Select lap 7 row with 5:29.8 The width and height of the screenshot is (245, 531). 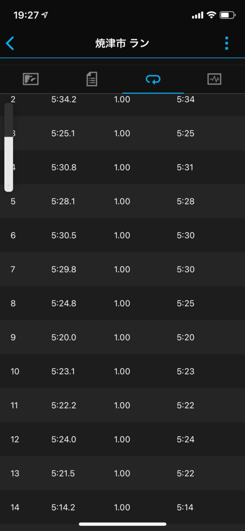(122, 270)
